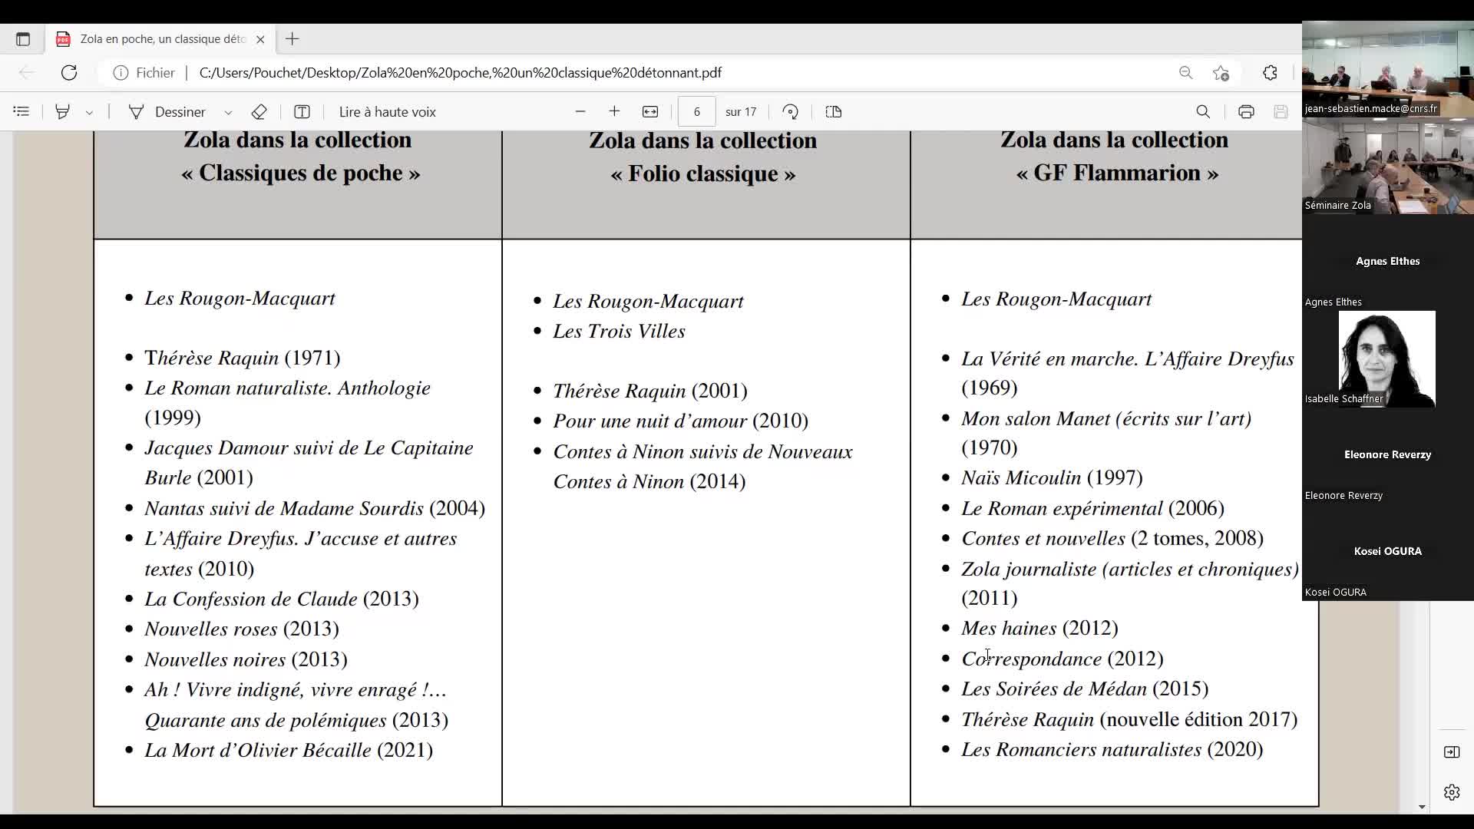Click 'La Confession de Claude (2013)'

tap(282, 599)
